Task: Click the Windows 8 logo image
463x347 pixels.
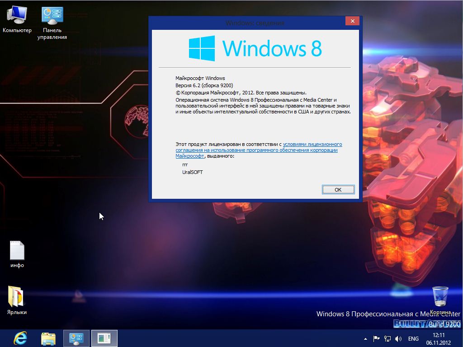Action: pyautogui.click(x=255, y=48)
